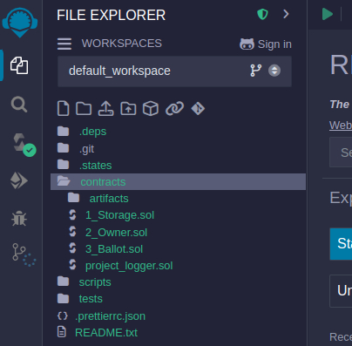The width and height of the screenshot is (352, 346).
Task: Click upload file icon
Action: tap(105, 109)
